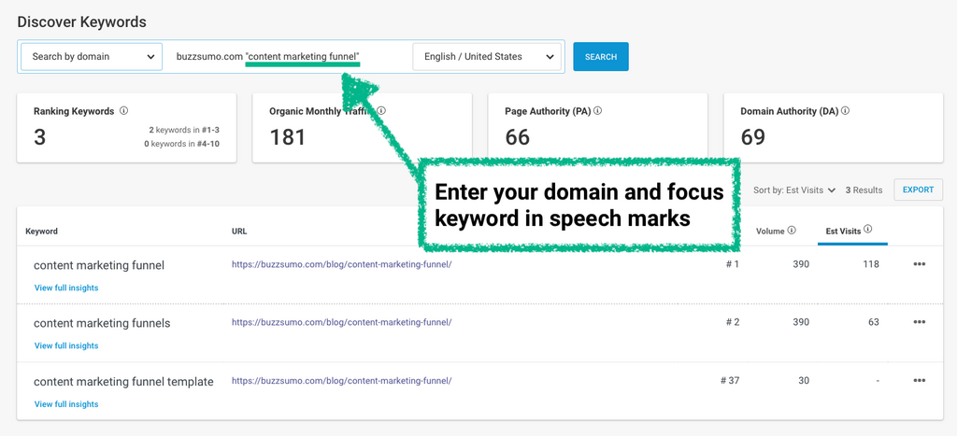Image resolution: width=957 pixels, height=436 pixels.
Task: Open the English / United States language dropdown
Action: point(488,57)
